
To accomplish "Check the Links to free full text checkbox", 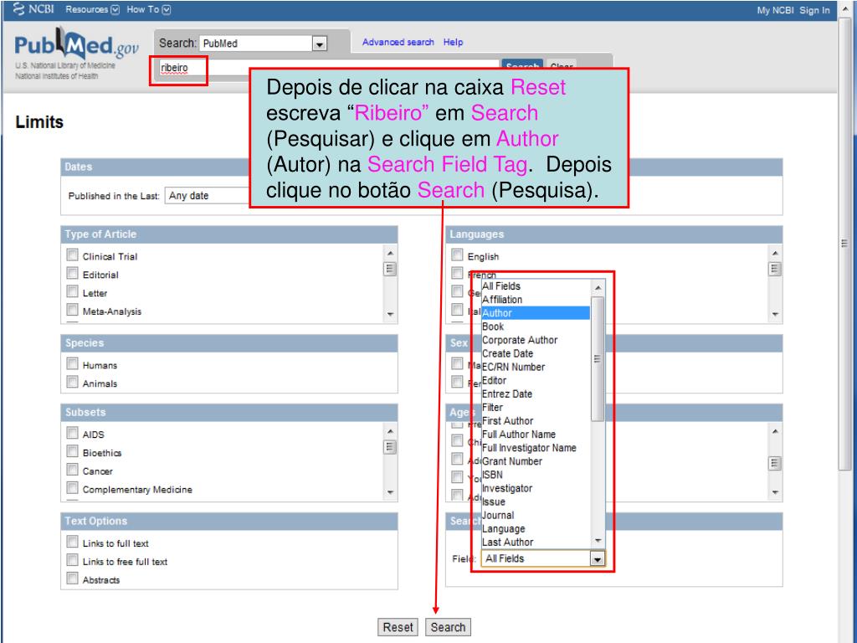I will (72, 560).
